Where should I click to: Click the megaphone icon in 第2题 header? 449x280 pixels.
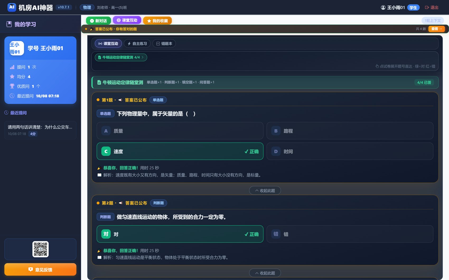pos(121,203)
